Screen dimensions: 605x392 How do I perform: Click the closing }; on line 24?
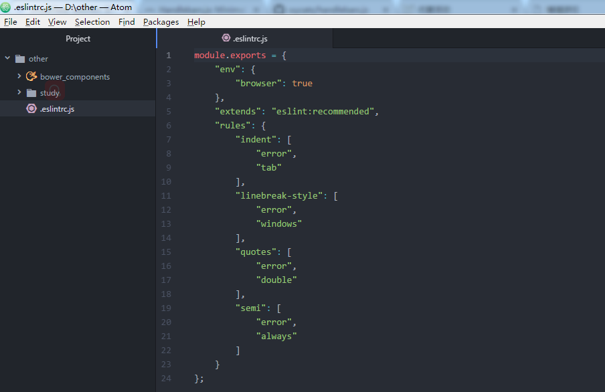(x=199, y=379)
